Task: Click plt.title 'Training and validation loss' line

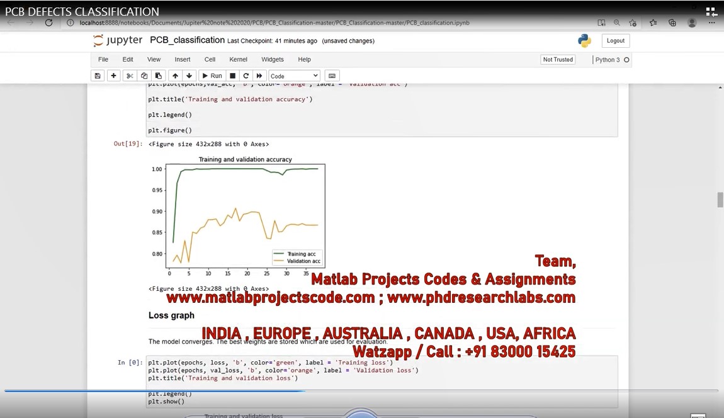Action: point(223,378)
